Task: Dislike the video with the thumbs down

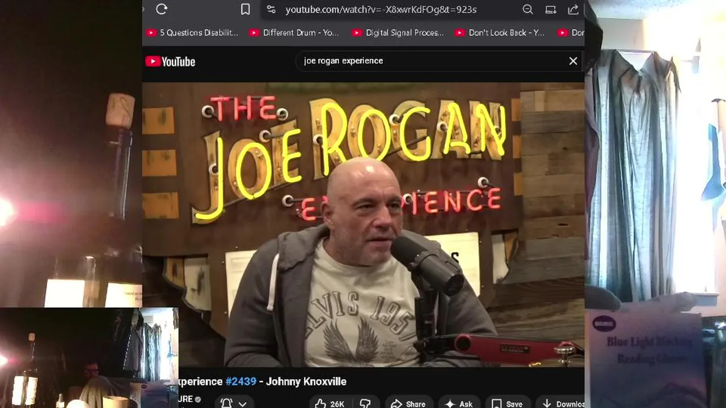Action: 365,403
